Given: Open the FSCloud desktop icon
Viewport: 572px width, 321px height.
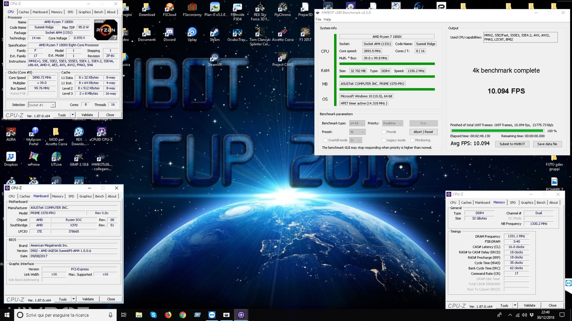Looking at the screenshot, I should [169, 10].
